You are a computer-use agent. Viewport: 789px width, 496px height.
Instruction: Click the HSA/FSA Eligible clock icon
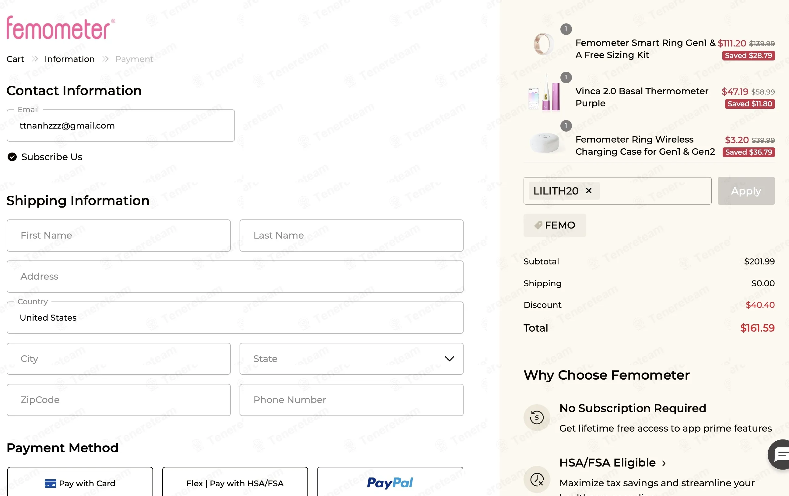tap(537, 479)
